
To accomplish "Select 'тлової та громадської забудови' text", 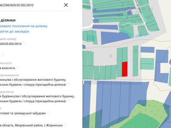I will click(x=23, y=113).
